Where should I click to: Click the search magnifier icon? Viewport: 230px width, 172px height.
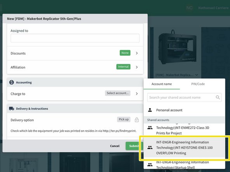point(218,97)
